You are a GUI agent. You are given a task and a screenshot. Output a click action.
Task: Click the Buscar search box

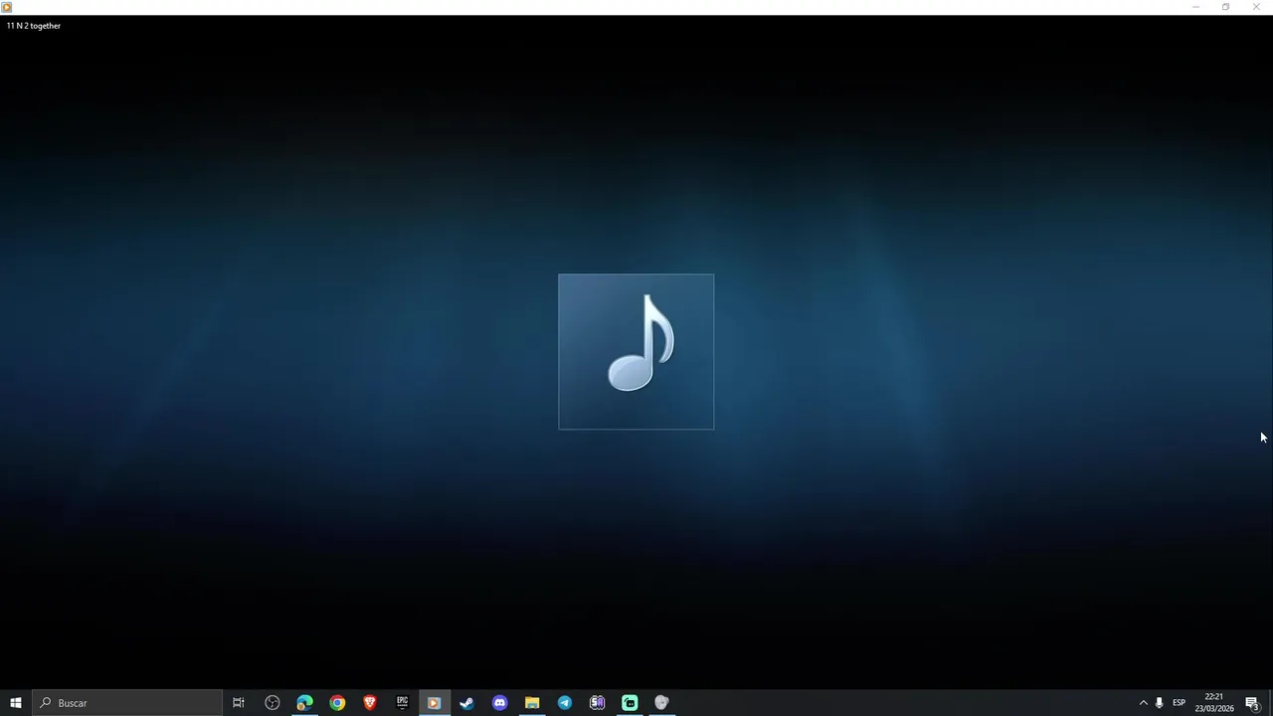[x=127, y=703]
